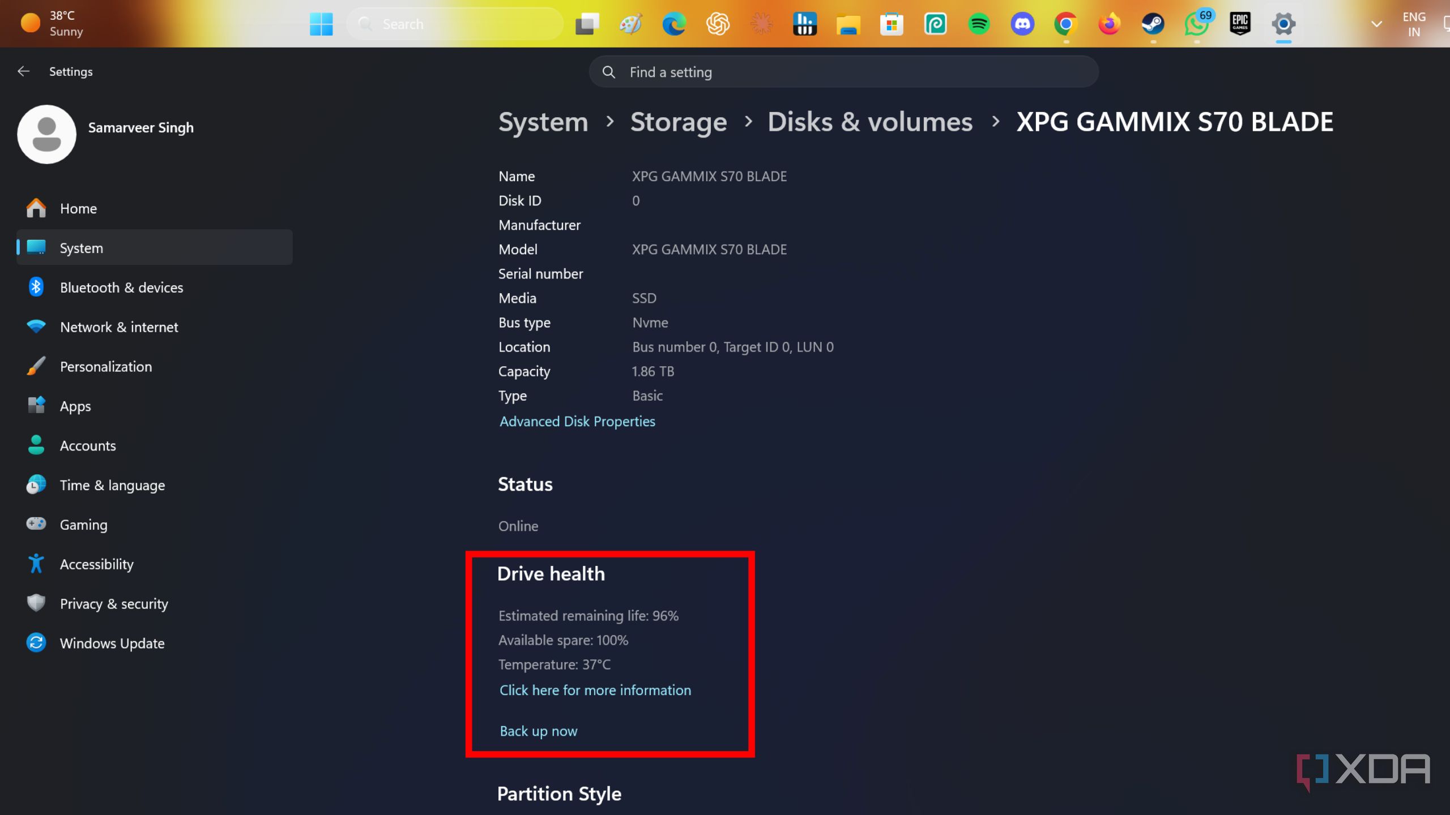Screen dimensions: 1450x815
Task: Launch Spotify from the taskbar
Action: point(979,24)
